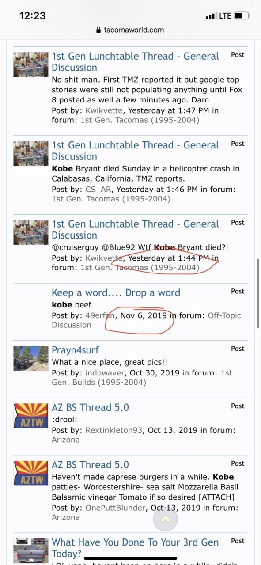Image resolution: width=261 pixels, height=565 pixels.
Task: Open the lunchtable avatar on the TMZ reported post
Action: tap(31, 64)
